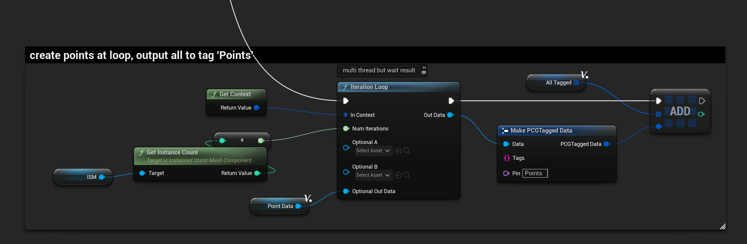The width and height of the screenshot is (747, 244).
Task: Click the Num Iterations input pin
Action: tap(346, 129)
